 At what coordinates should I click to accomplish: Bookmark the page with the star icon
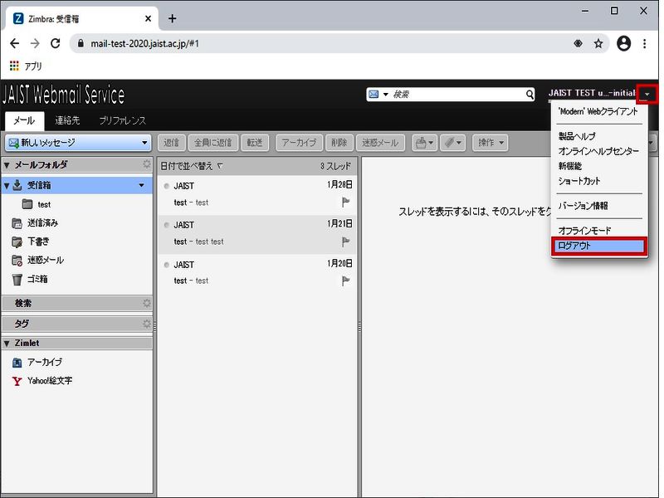(x=598, y=44)
